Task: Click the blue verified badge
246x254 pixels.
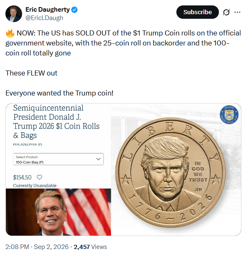Action: pyautogui.click(x=75, y=10)
